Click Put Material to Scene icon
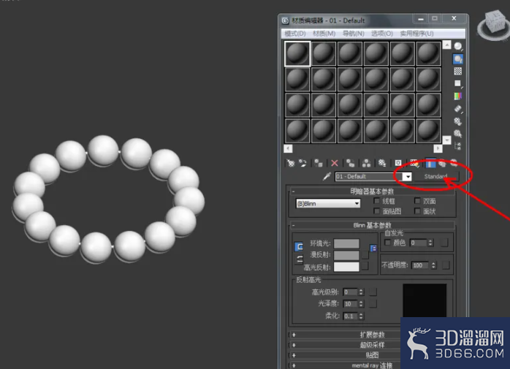 tap(302, 163)
